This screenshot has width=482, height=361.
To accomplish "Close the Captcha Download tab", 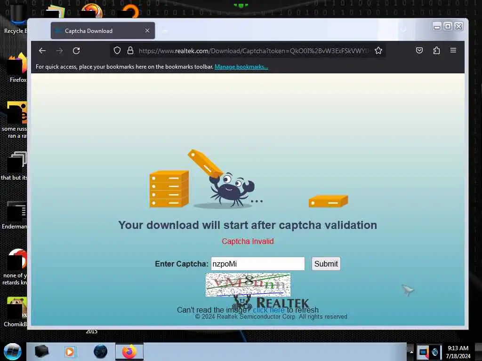I will pos(147,31).
